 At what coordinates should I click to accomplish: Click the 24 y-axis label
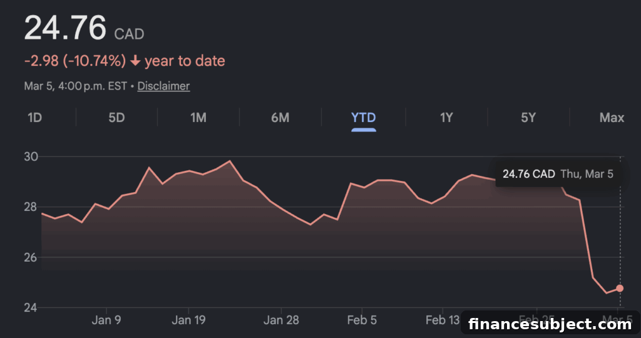click(x=31, y=307)
